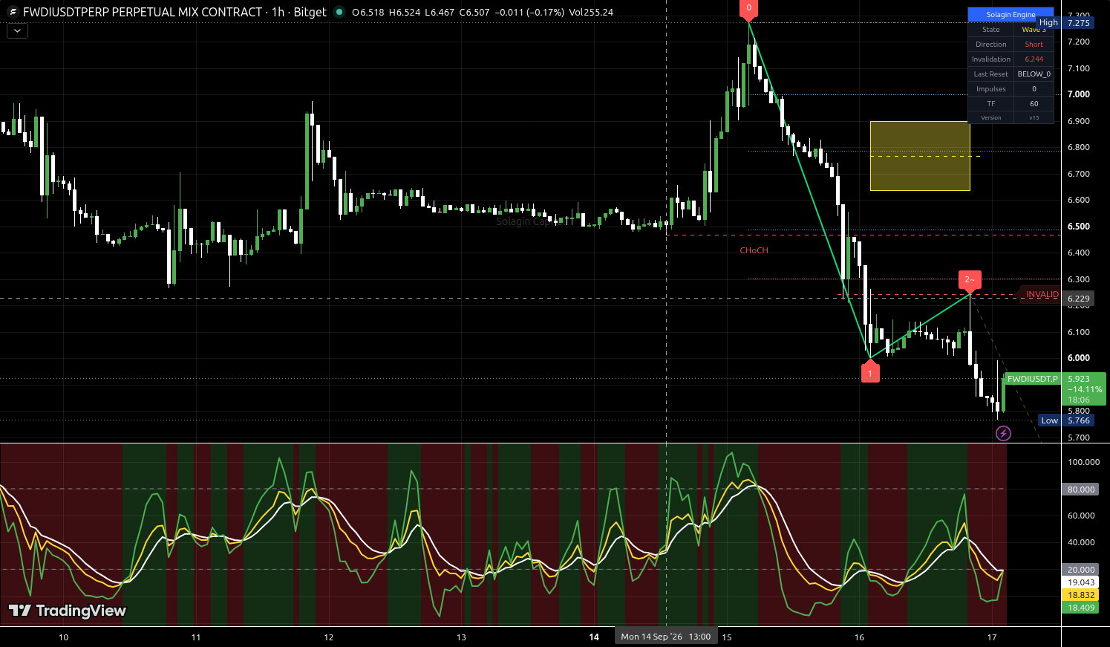This screenshot has width=1110, height=647.
Task: Click the crosshair date label Mon 14 Sep
Action: (666, 637)
